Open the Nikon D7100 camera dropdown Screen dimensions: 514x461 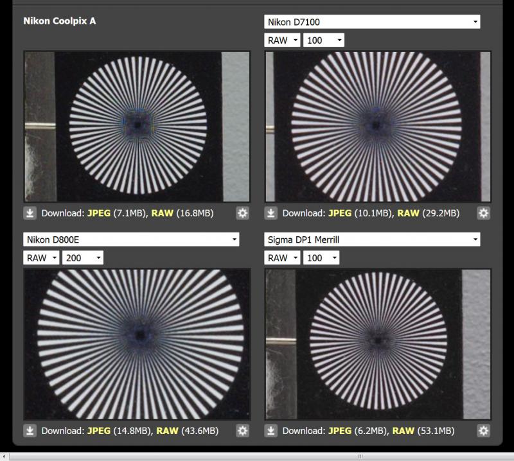click(372, 22)
